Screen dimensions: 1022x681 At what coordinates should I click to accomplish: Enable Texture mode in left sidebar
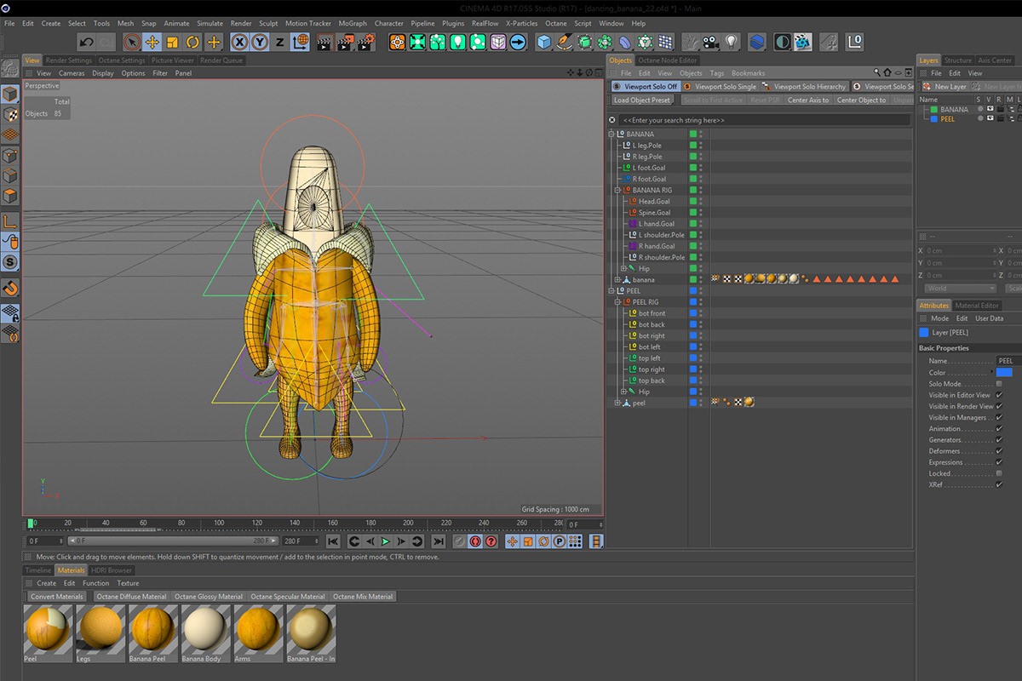[x=10, y=114]
